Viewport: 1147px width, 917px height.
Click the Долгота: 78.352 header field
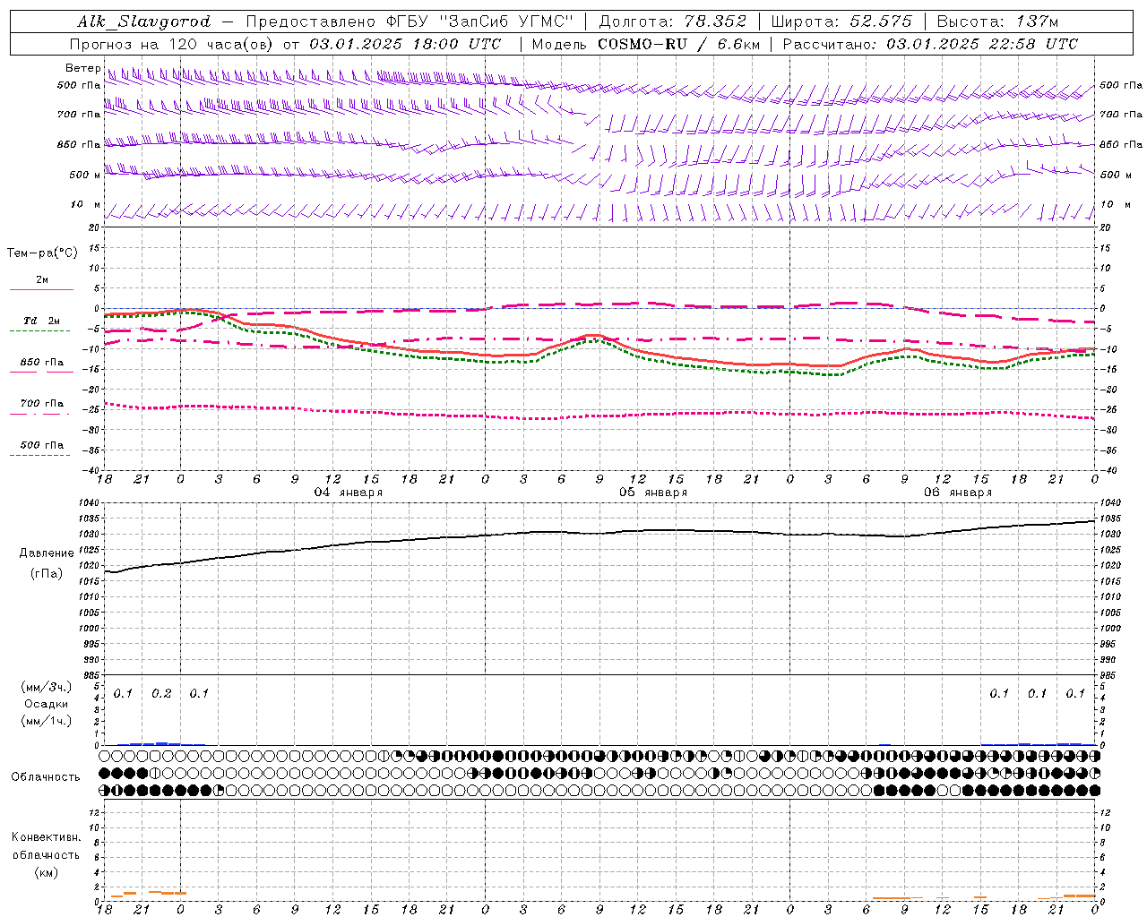pos(672,21)
